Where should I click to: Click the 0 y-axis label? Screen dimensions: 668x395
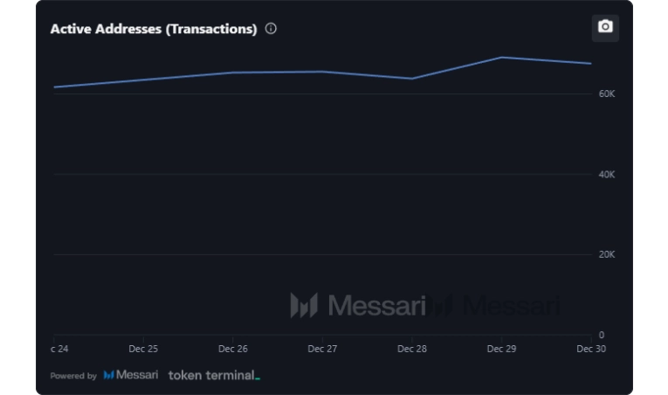click(x=601, y=335)
